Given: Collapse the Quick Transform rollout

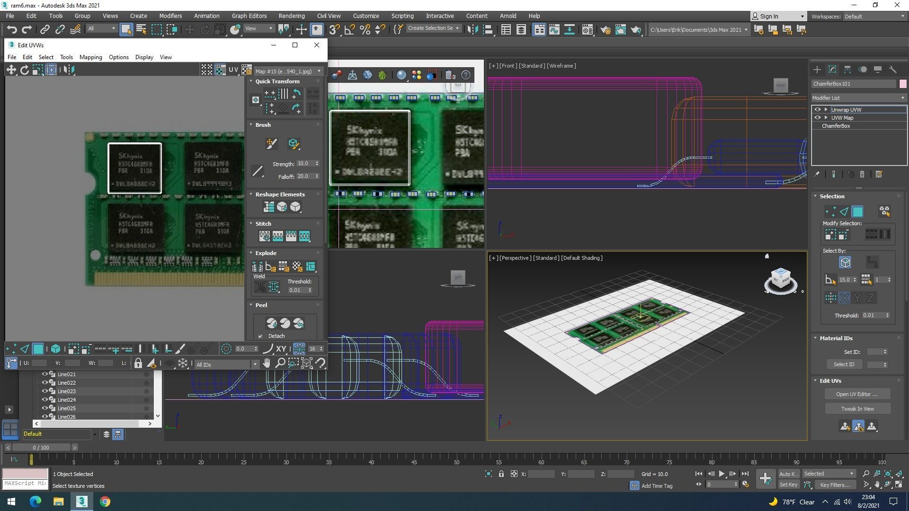Looking at the screenshot, I should [x=251, y=81].
